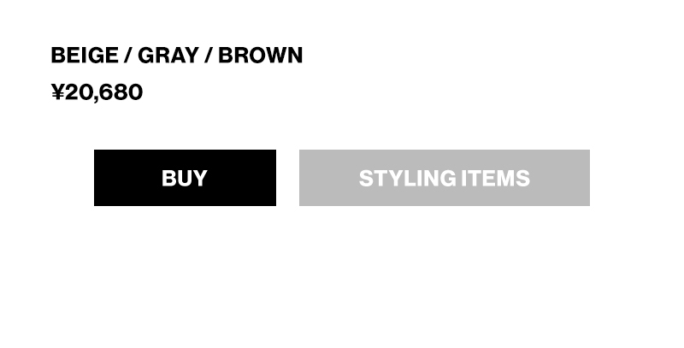Screen dimensions: 684x348
Task: Click the product price under the colorway
Action: 97,92
